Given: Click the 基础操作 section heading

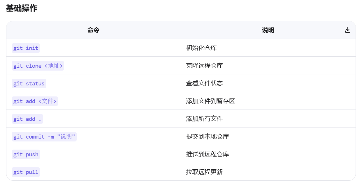Looking at the screenshot, I should pos(22,8).
